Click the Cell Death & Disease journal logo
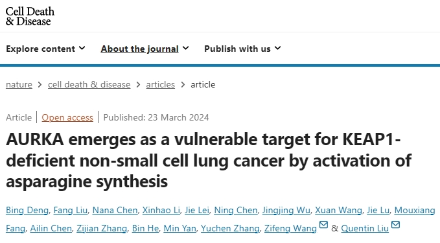Screen dimensions: 440x243 (x=30, y=16)
